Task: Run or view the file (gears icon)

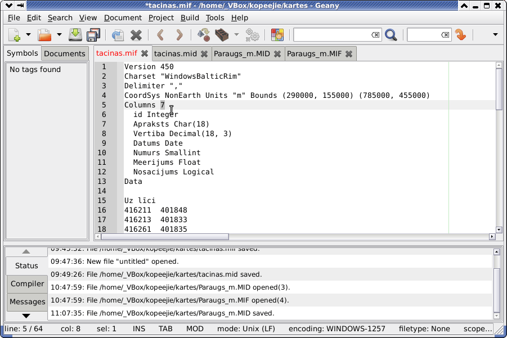Action: (x=252, y=34)
